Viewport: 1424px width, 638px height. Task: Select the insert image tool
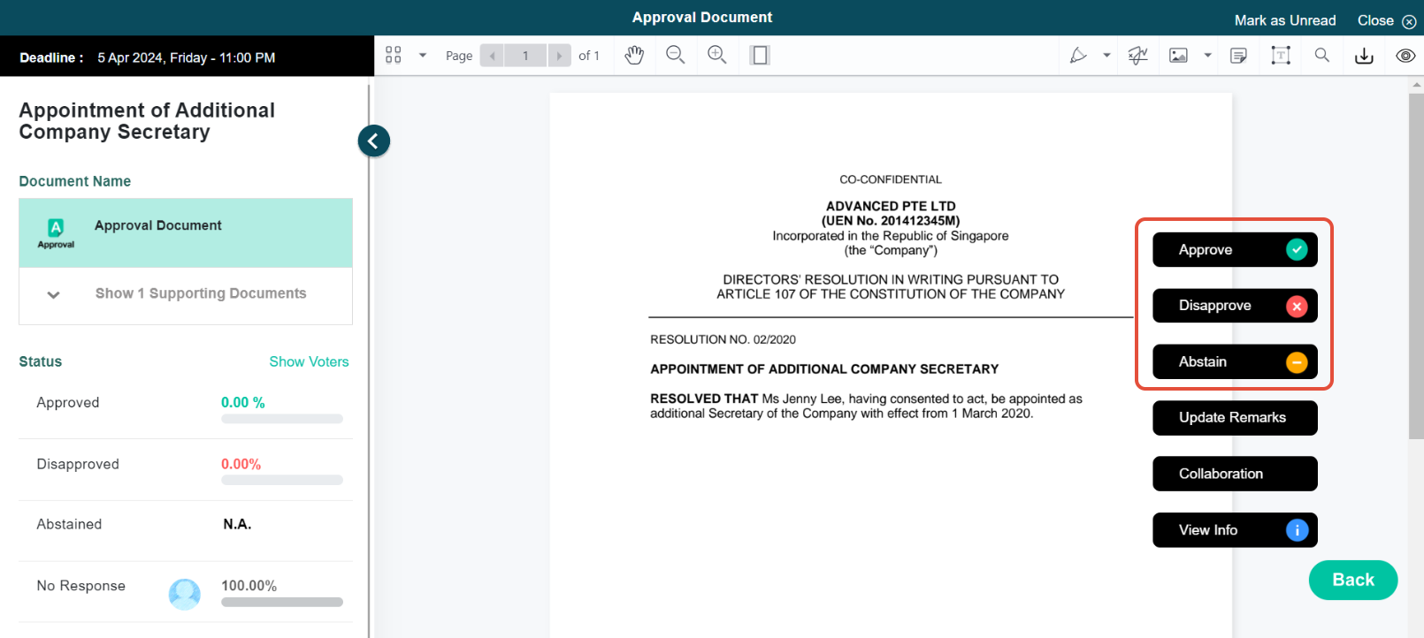click(x=1179, y=56)
